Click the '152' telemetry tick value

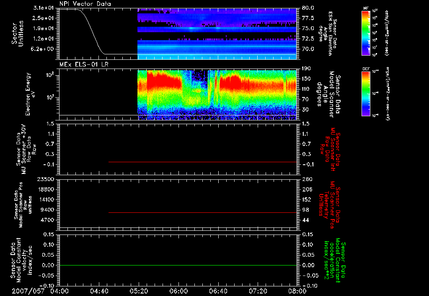(307, 199)
